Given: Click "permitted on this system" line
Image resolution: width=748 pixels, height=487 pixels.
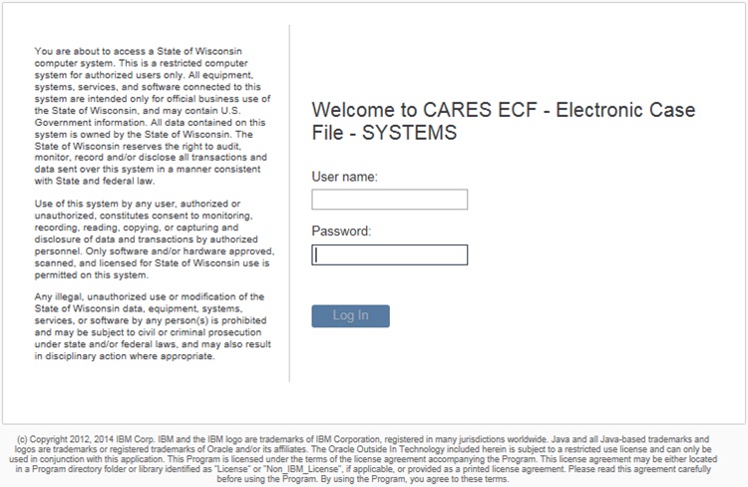Looking at the screenshot, I should click(91, 274).
